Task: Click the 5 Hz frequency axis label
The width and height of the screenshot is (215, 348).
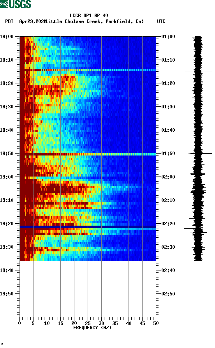Action: [x=33, y=323]
